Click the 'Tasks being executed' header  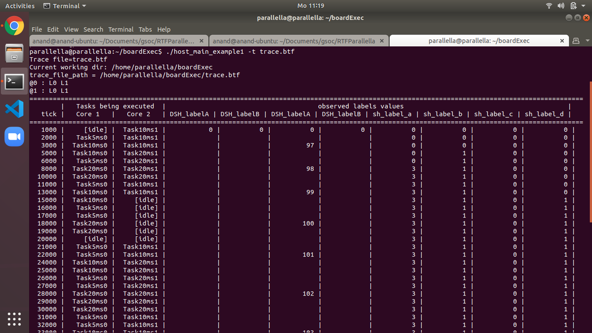point(115,106)
